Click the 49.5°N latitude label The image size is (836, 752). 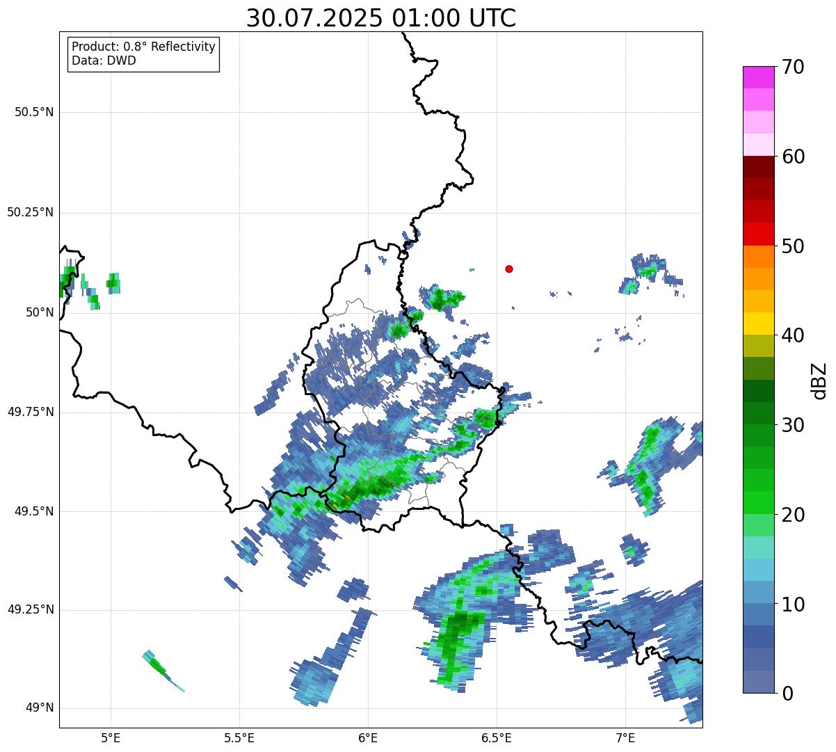coord(34,511)
